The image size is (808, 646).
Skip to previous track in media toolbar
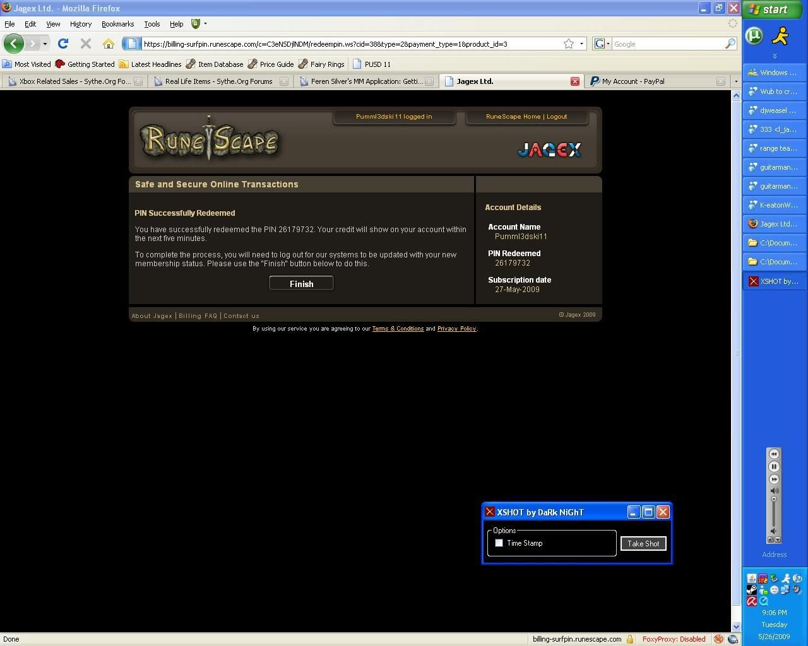774,454
